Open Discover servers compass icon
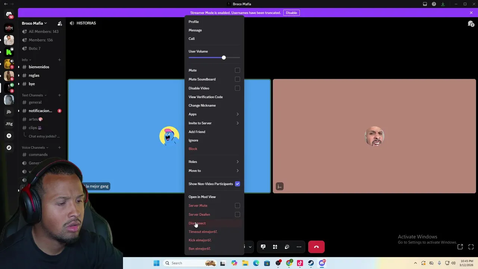 tap(9, 148)
